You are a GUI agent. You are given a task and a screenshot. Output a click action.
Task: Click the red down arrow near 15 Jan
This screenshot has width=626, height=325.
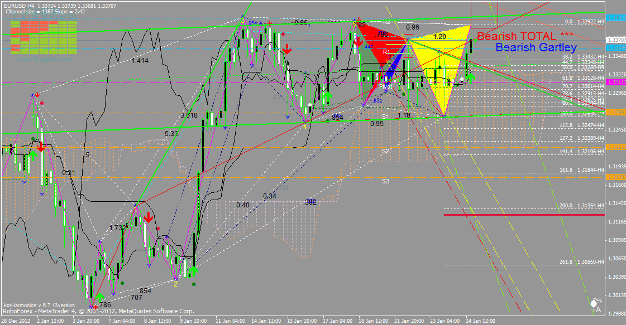click(286, 49)
